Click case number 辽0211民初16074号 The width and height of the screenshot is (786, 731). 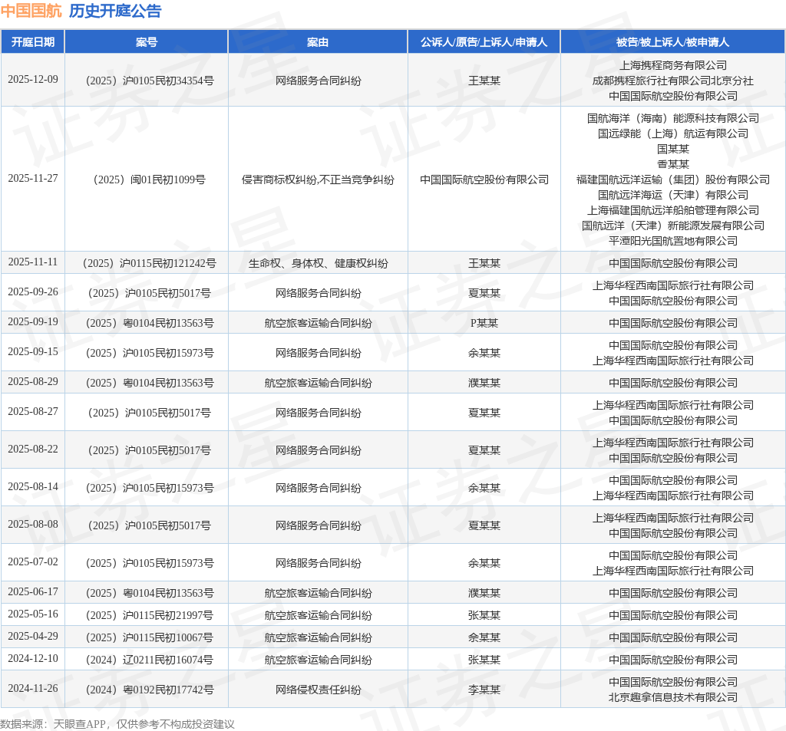click(x=150, y=660)
